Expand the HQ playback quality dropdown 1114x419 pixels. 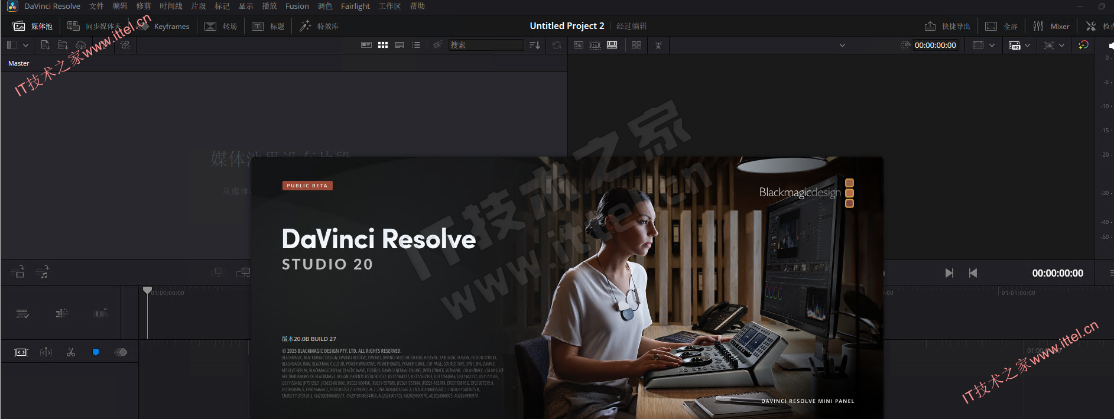pyautogui.click(x=1028, y=45)
